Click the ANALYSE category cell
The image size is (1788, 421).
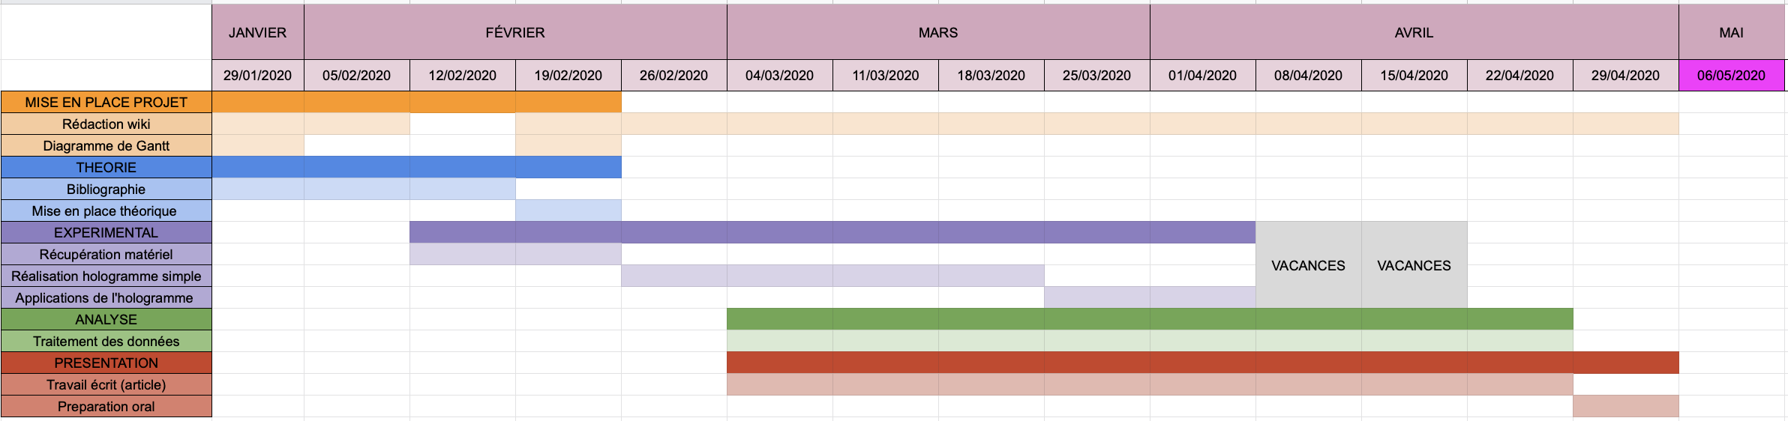pyautogui.click(x=106, y=319)
